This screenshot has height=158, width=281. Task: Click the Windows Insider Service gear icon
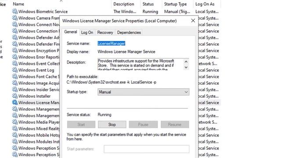(15, 90)
